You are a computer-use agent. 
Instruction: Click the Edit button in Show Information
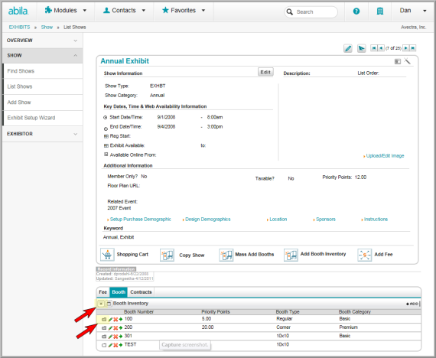tap(265, 72)
